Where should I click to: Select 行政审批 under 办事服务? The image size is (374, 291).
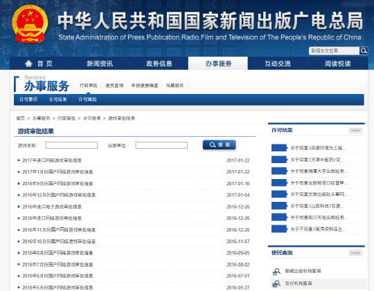(89, 86)
